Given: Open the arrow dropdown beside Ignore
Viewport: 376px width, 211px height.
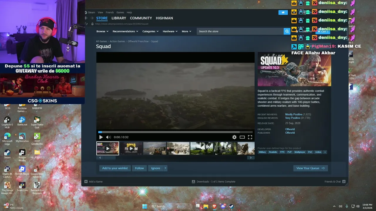Looking at the screenshot, I should coord(165,168).
